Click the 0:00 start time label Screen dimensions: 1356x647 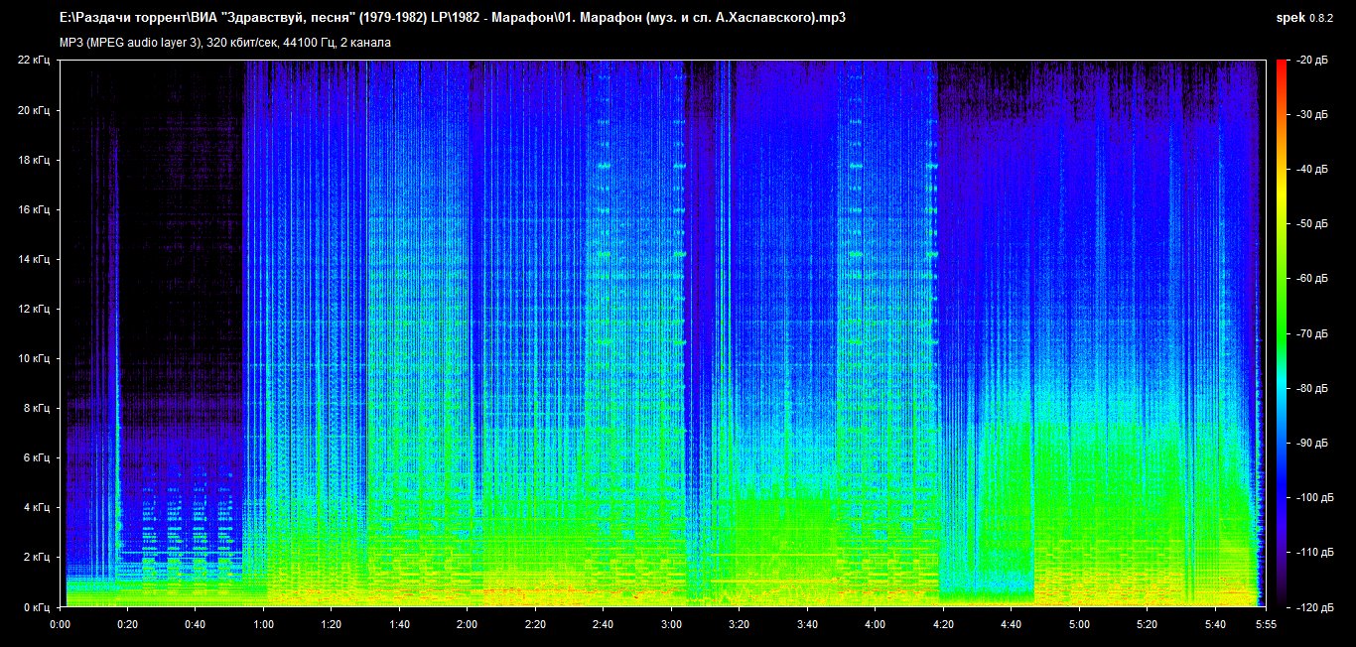point(60,624)
